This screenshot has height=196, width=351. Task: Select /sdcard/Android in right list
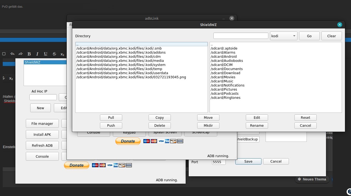(275, 57)
